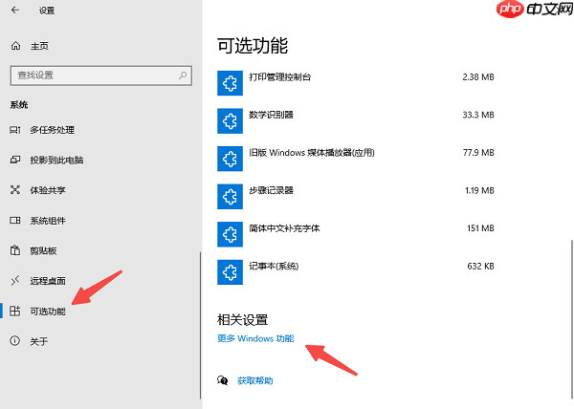Screen dimensions: 574x409
Task: Click the 剪贴板 clipboard icon
Action: [x=15, y=250]
